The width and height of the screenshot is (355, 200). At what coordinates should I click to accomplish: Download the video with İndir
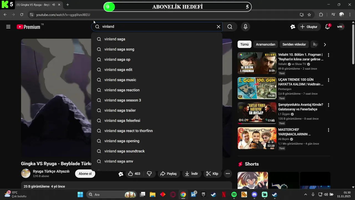point(191,174)
